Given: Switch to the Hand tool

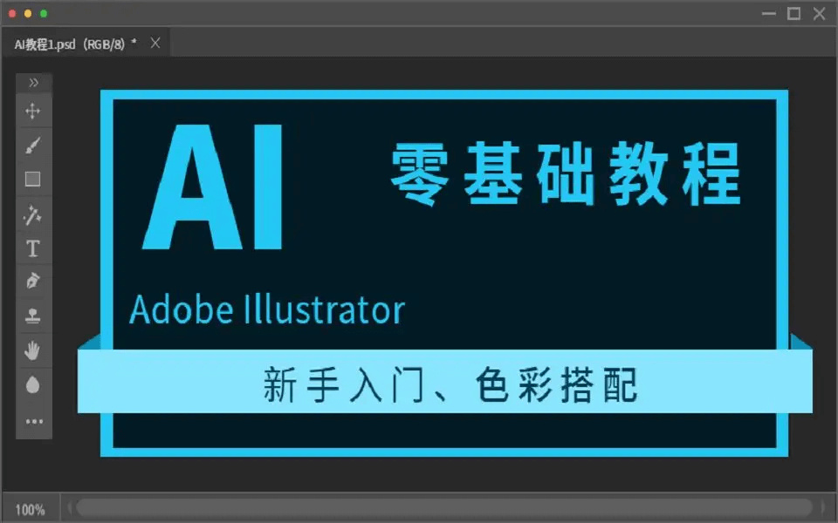Looking at the screenshot, I should click(33, 350).
